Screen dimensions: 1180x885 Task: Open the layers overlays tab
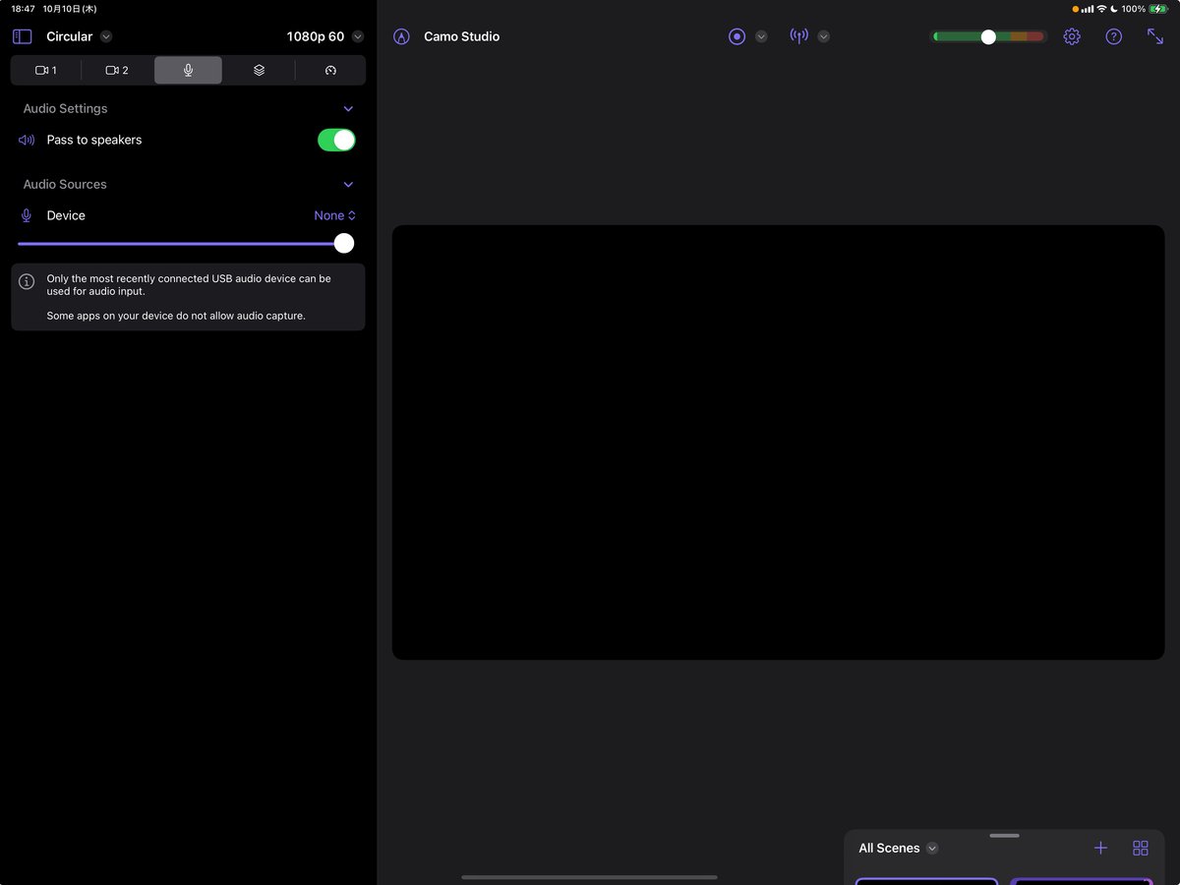tap(259, 70)
